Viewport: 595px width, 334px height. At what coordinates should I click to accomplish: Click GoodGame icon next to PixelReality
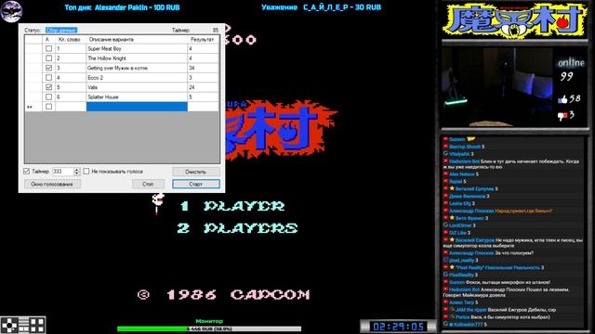(x=446, y=275)
